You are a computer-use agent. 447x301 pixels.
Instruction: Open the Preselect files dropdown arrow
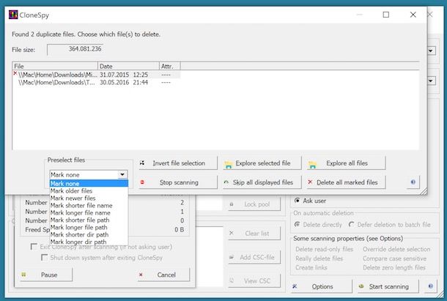click(x=122, y=174)
